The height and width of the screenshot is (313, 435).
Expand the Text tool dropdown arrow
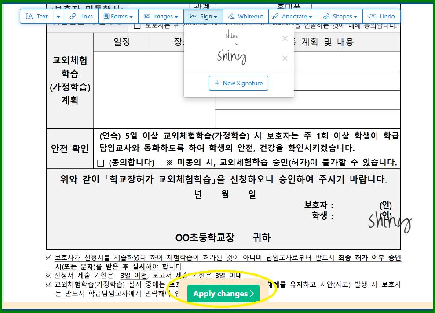pyautogui.click(x=58, y=16)
